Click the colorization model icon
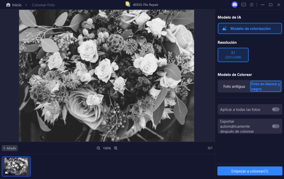 click(224, 28)
